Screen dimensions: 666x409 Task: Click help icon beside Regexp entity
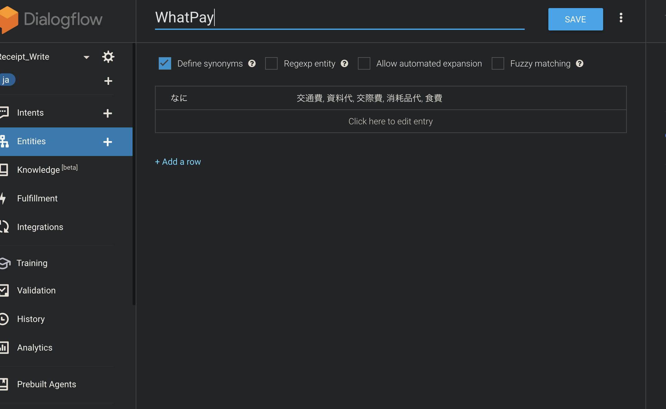(344, 64)
